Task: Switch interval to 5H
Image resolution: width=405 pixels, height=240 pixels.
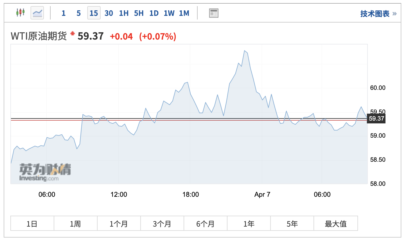Action: coord(139,13)
